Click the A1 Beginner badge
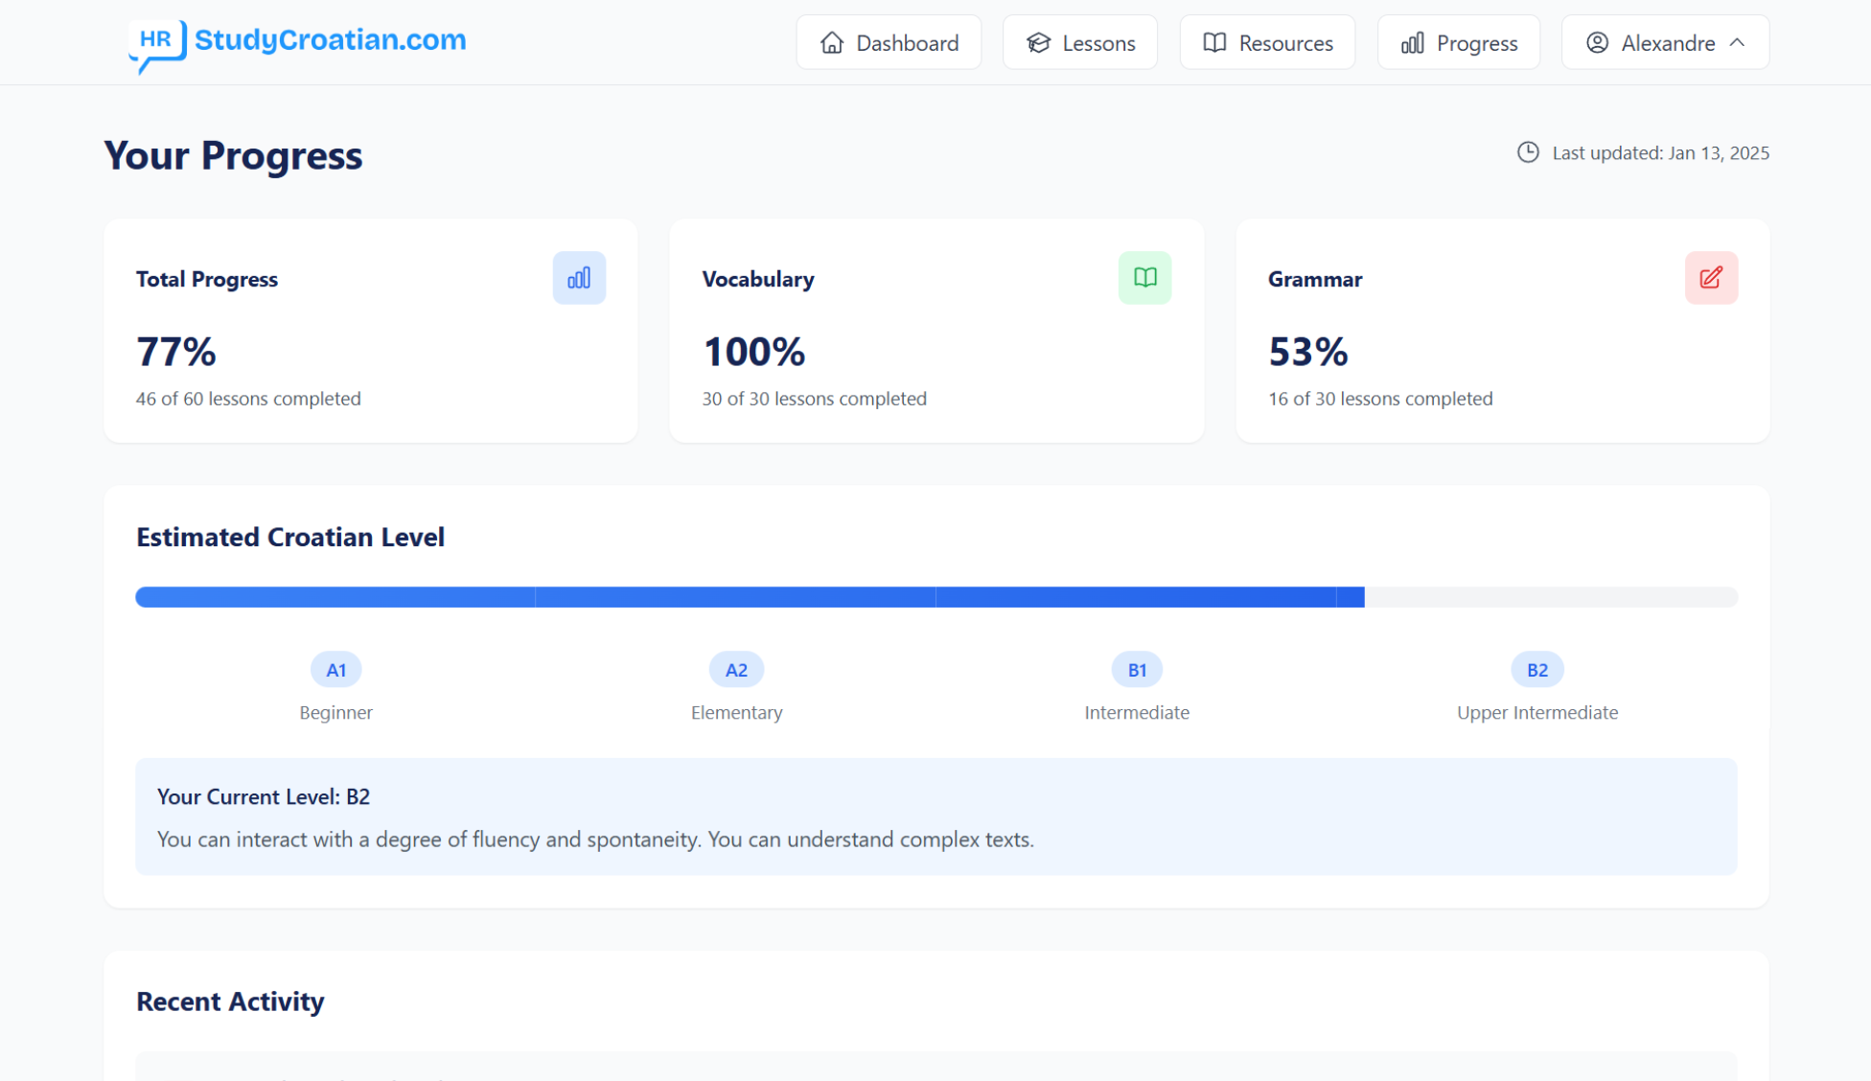1871x1081 pixels. pos(335,669)
